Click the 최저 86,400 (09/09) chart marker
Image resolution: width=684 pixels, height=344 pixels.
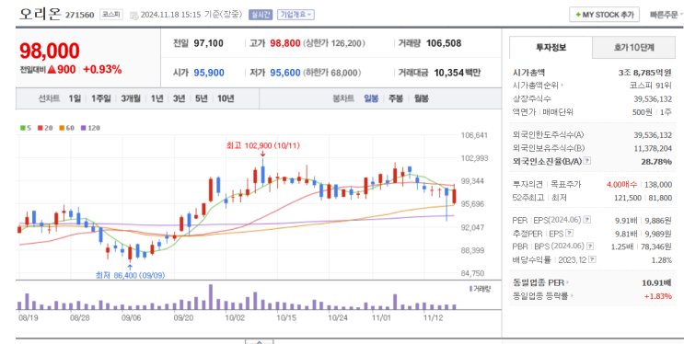click(131, 275)
